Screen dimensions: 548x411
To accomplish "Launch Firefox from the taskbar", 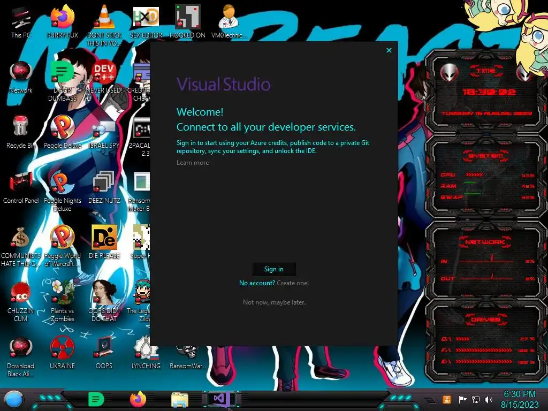I will tap(138, 399).
